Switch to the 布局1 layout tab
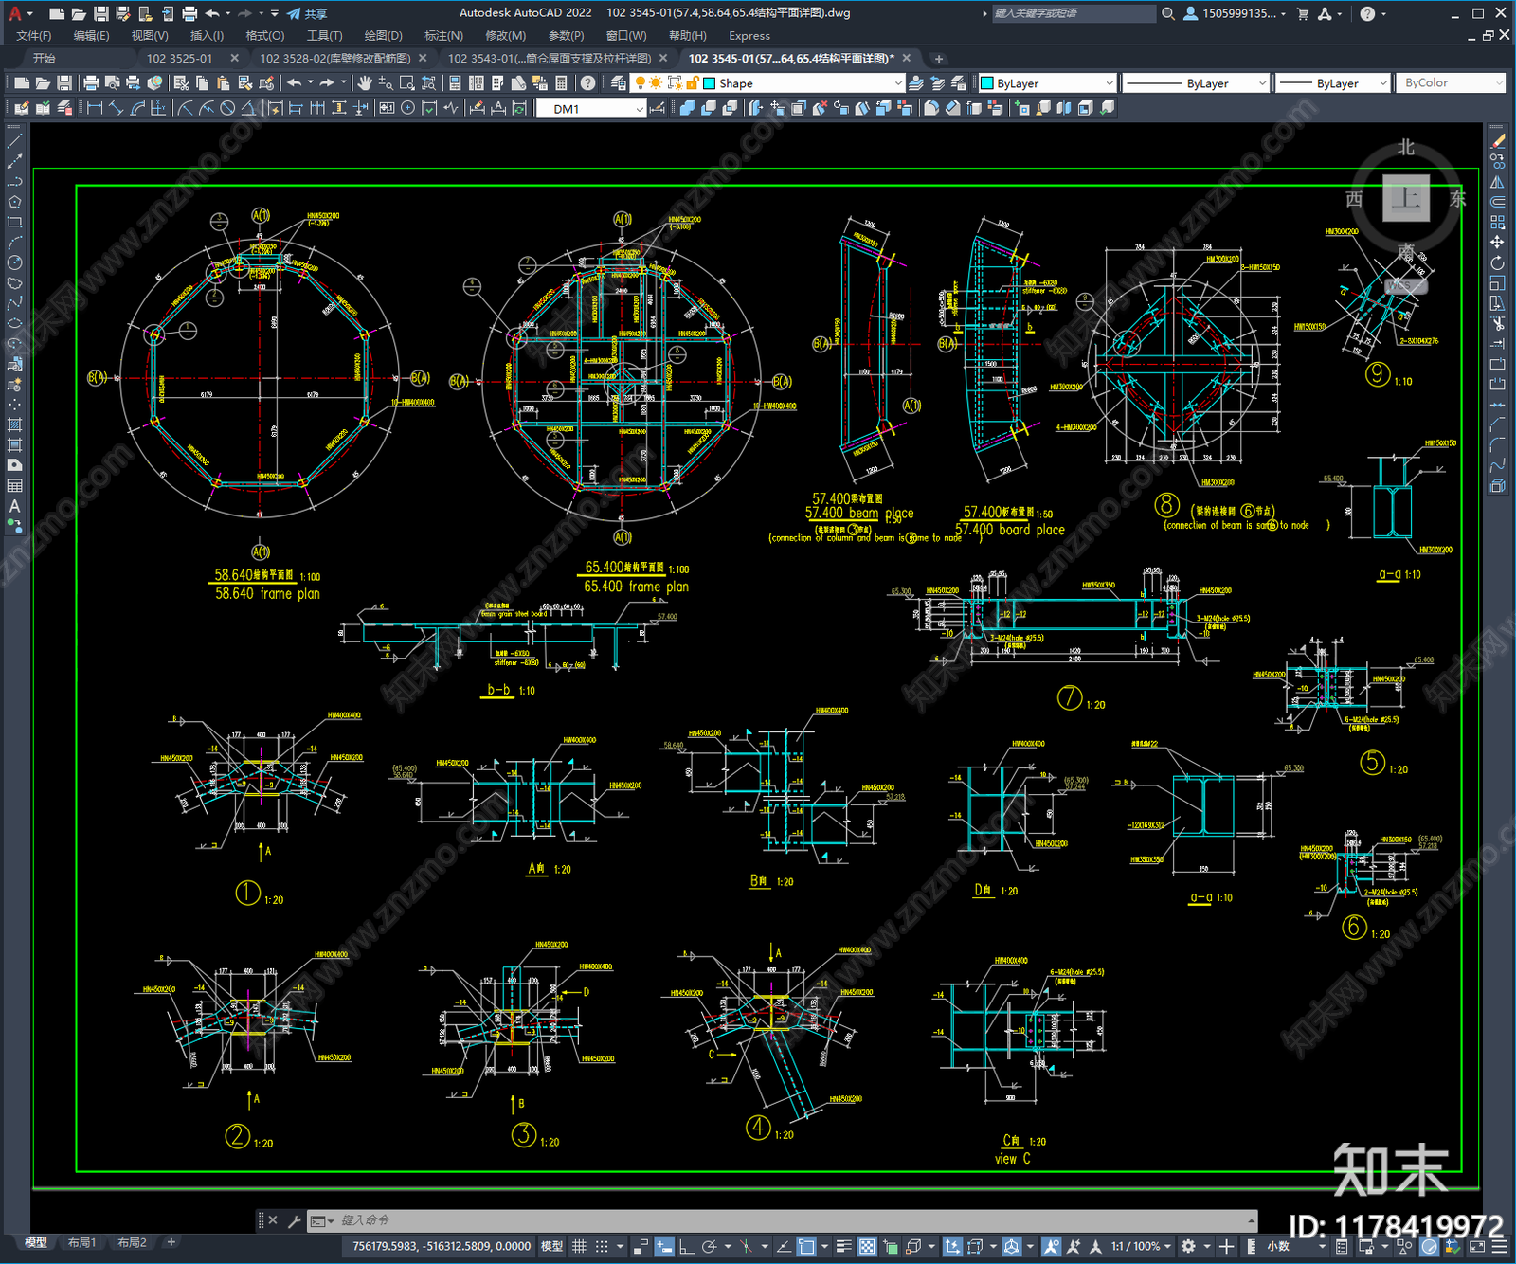The width and height of the screenshot is (1516, 1264). 82,1242
